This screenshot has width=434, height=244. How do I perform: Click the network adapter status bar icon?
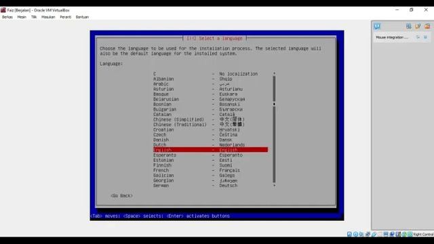coord(368,235)
